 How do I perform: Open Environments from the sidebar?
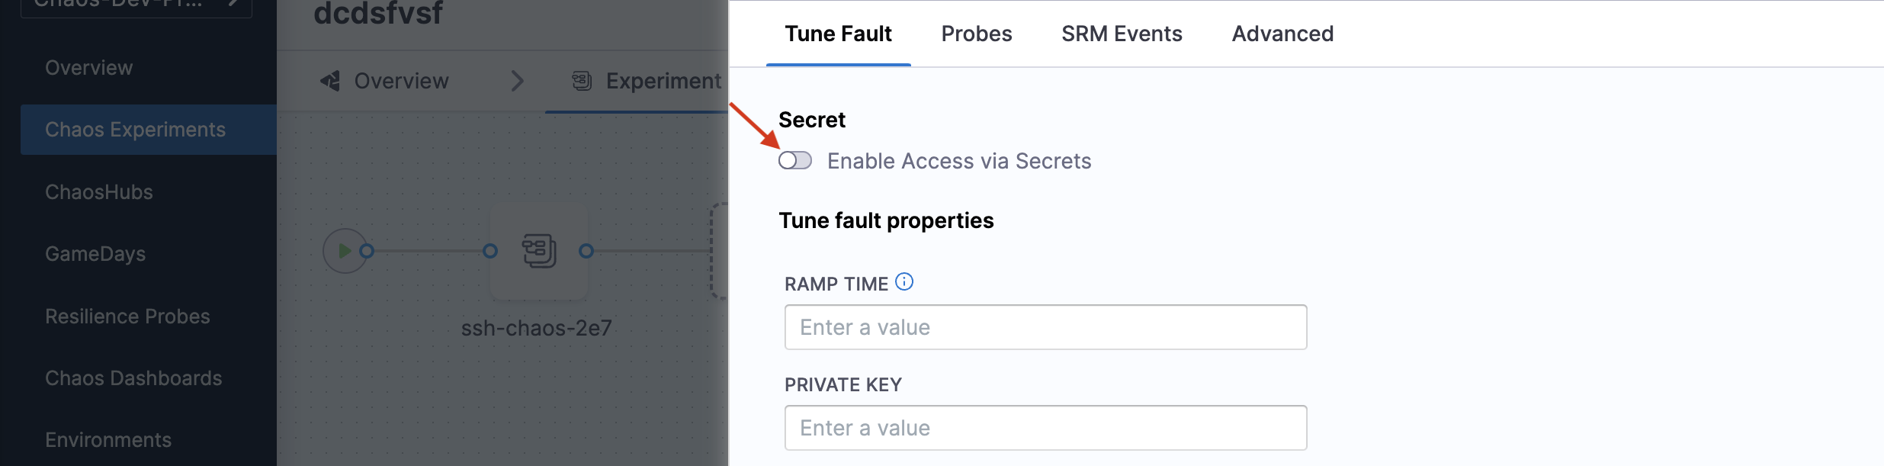[x=108, y=439]
